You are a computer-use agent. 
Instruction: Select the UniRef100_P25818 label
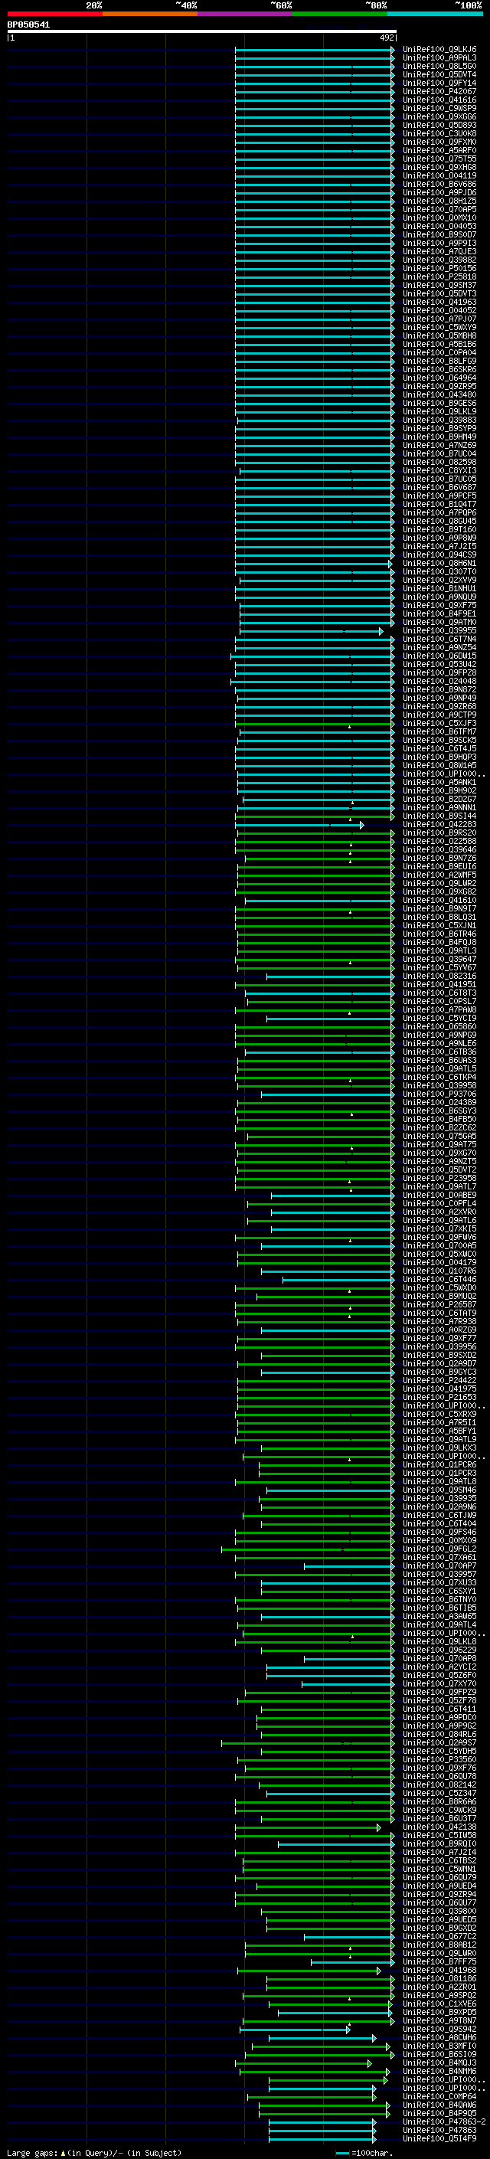439,276
